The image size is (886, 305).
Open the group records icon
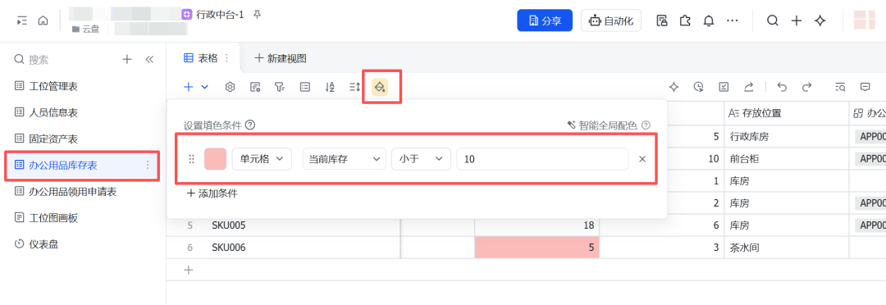tap(304, 87)
